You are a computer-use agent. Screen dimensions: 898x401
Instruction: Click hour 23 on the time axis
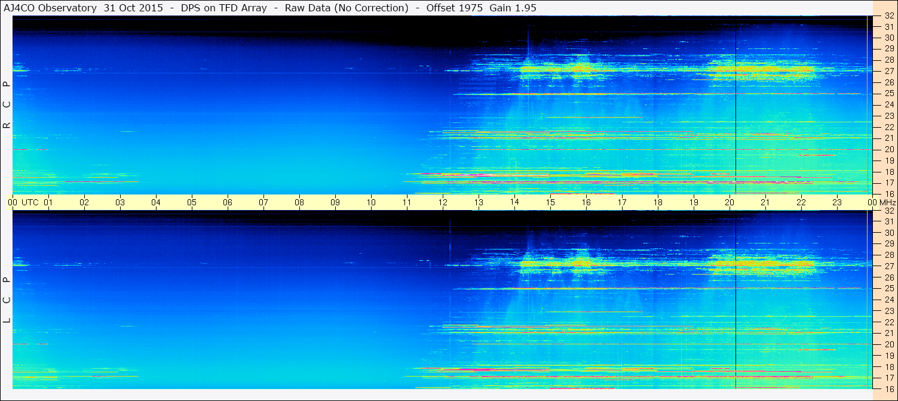837,202
